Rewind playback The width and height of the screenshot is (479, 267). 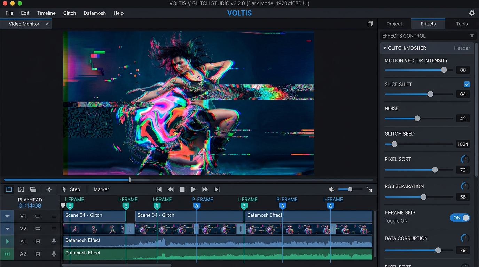(171, 189)
